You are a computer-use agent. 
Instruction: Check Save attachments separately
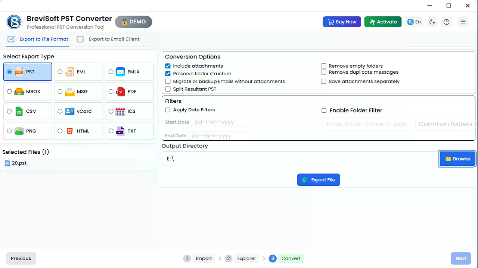(x=324, y=82)
